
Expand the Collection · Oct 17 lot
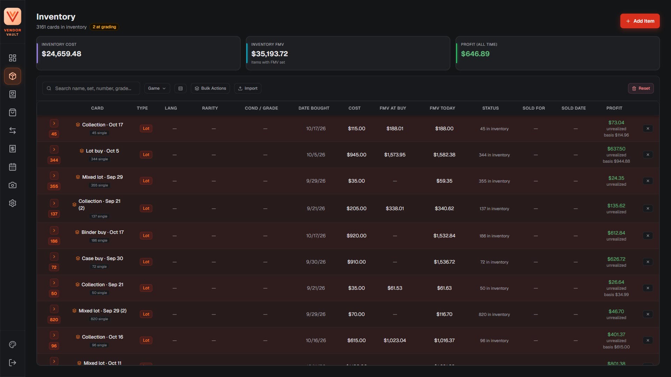54,123
